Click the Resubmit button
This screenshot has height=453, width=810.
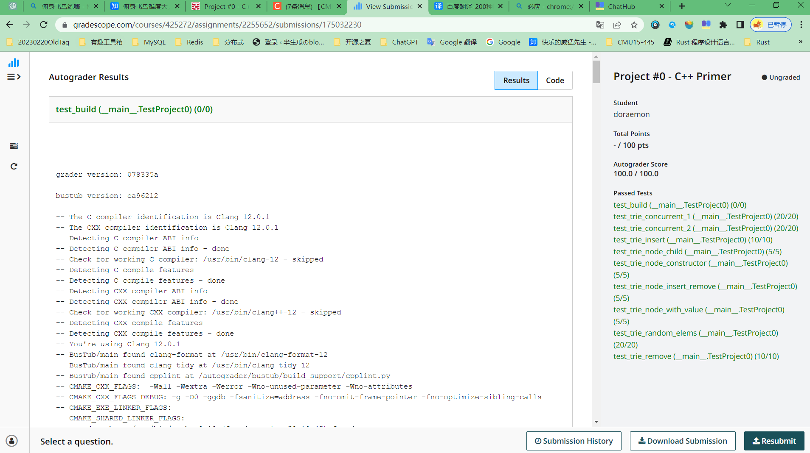coord(774,441)
